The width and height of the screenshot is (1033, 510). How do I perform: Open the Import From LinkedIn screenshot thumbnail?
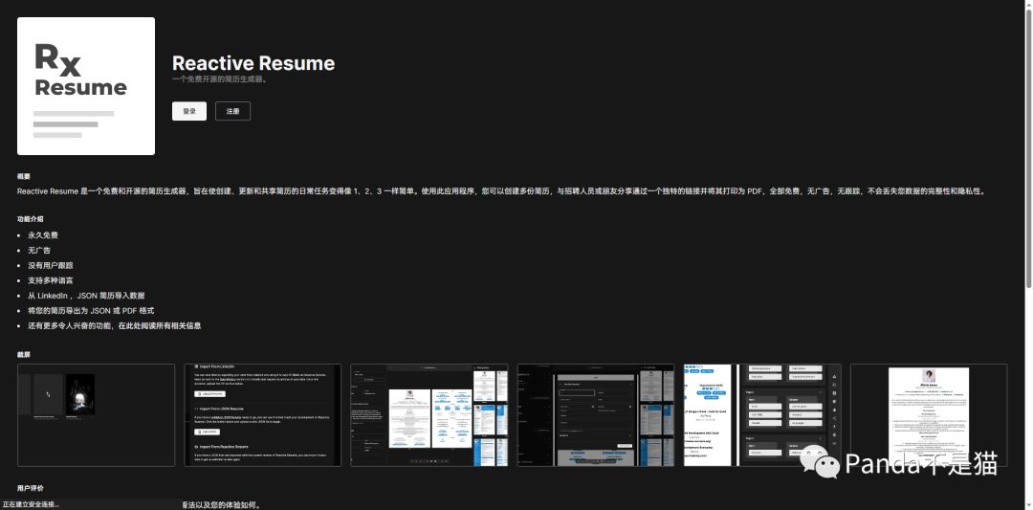(x=263, y=415)
